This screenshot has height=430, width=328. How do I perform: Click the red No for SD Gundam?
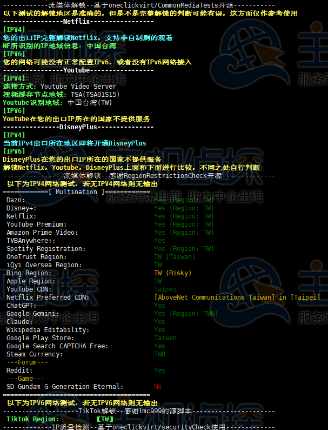(x=158, y=387)
